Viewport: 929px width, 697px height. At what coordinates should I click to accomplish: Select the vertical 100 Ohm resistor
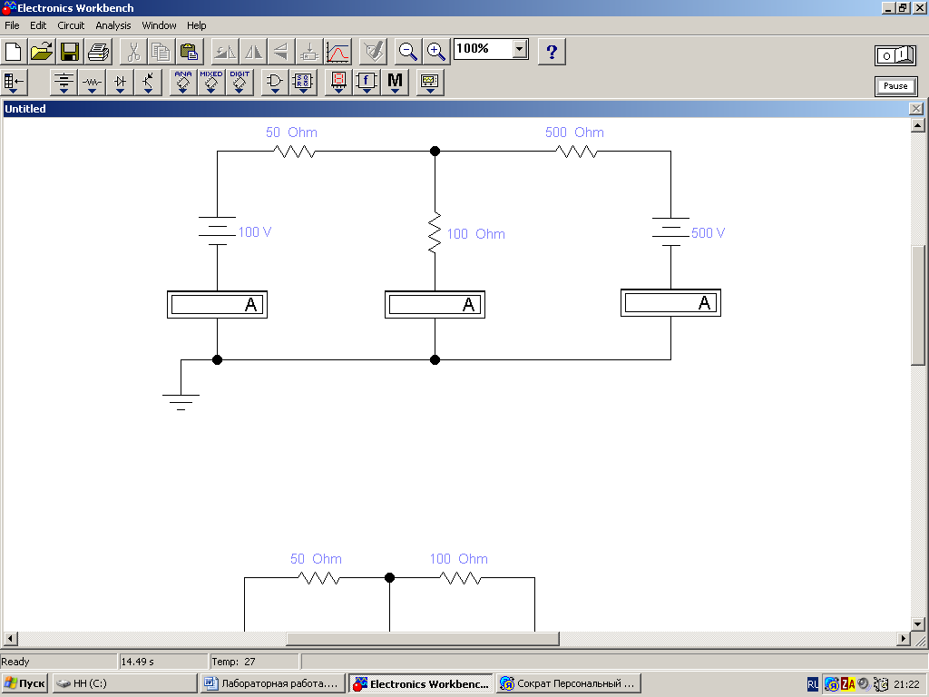[435, 233]
